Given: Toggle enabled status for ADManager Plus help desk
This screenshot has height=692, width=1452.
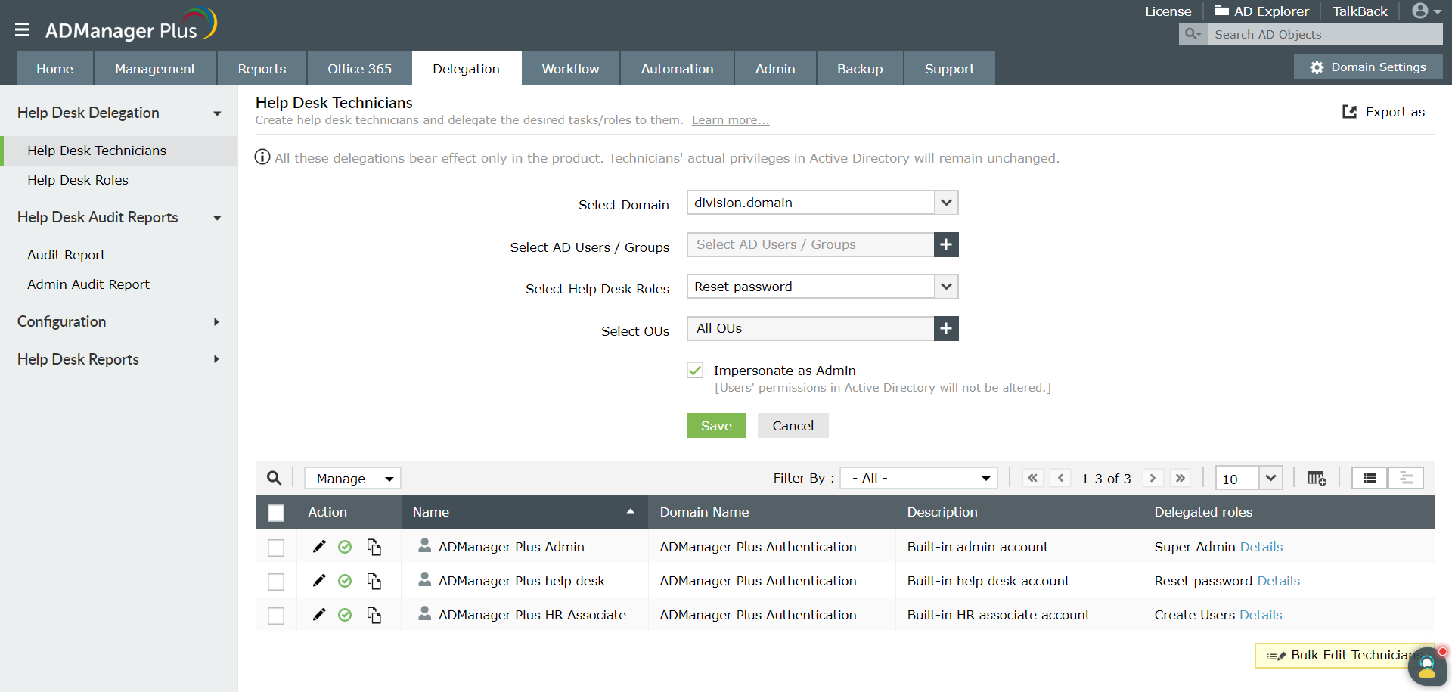Looking at the screenshot, I should point(345,581).
